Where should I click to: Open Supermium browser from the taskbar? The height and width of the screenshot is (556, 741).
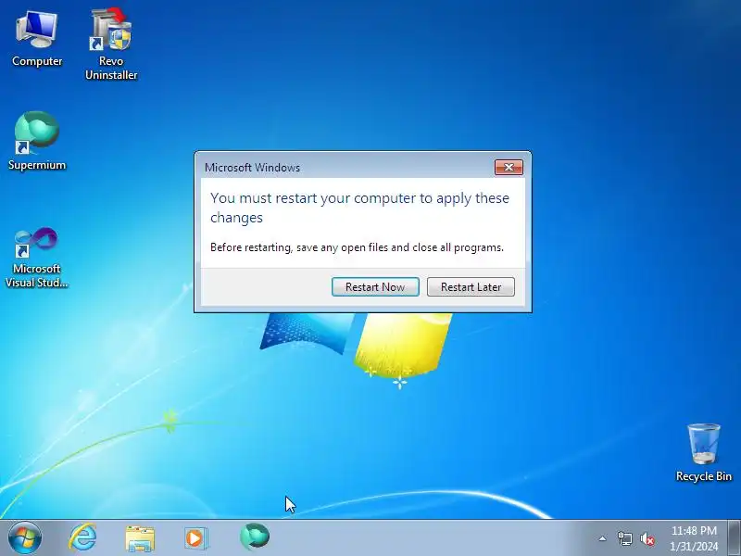255,537
